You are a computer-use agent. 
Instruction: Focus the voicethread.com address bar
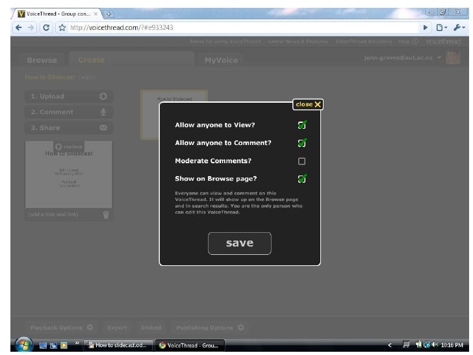point(243,28)
